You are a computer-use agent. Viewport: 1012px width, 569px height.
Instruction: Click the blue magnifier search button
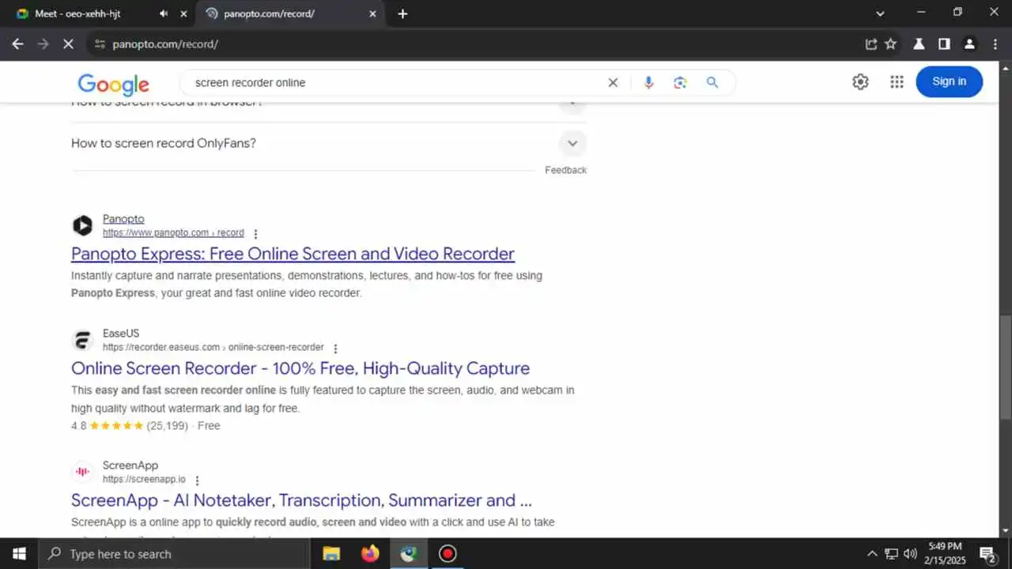(x=712, y=82)
